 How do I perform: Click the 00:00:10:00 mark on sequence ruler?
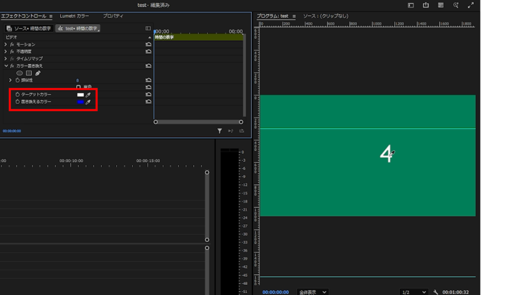tap(71, 161)
